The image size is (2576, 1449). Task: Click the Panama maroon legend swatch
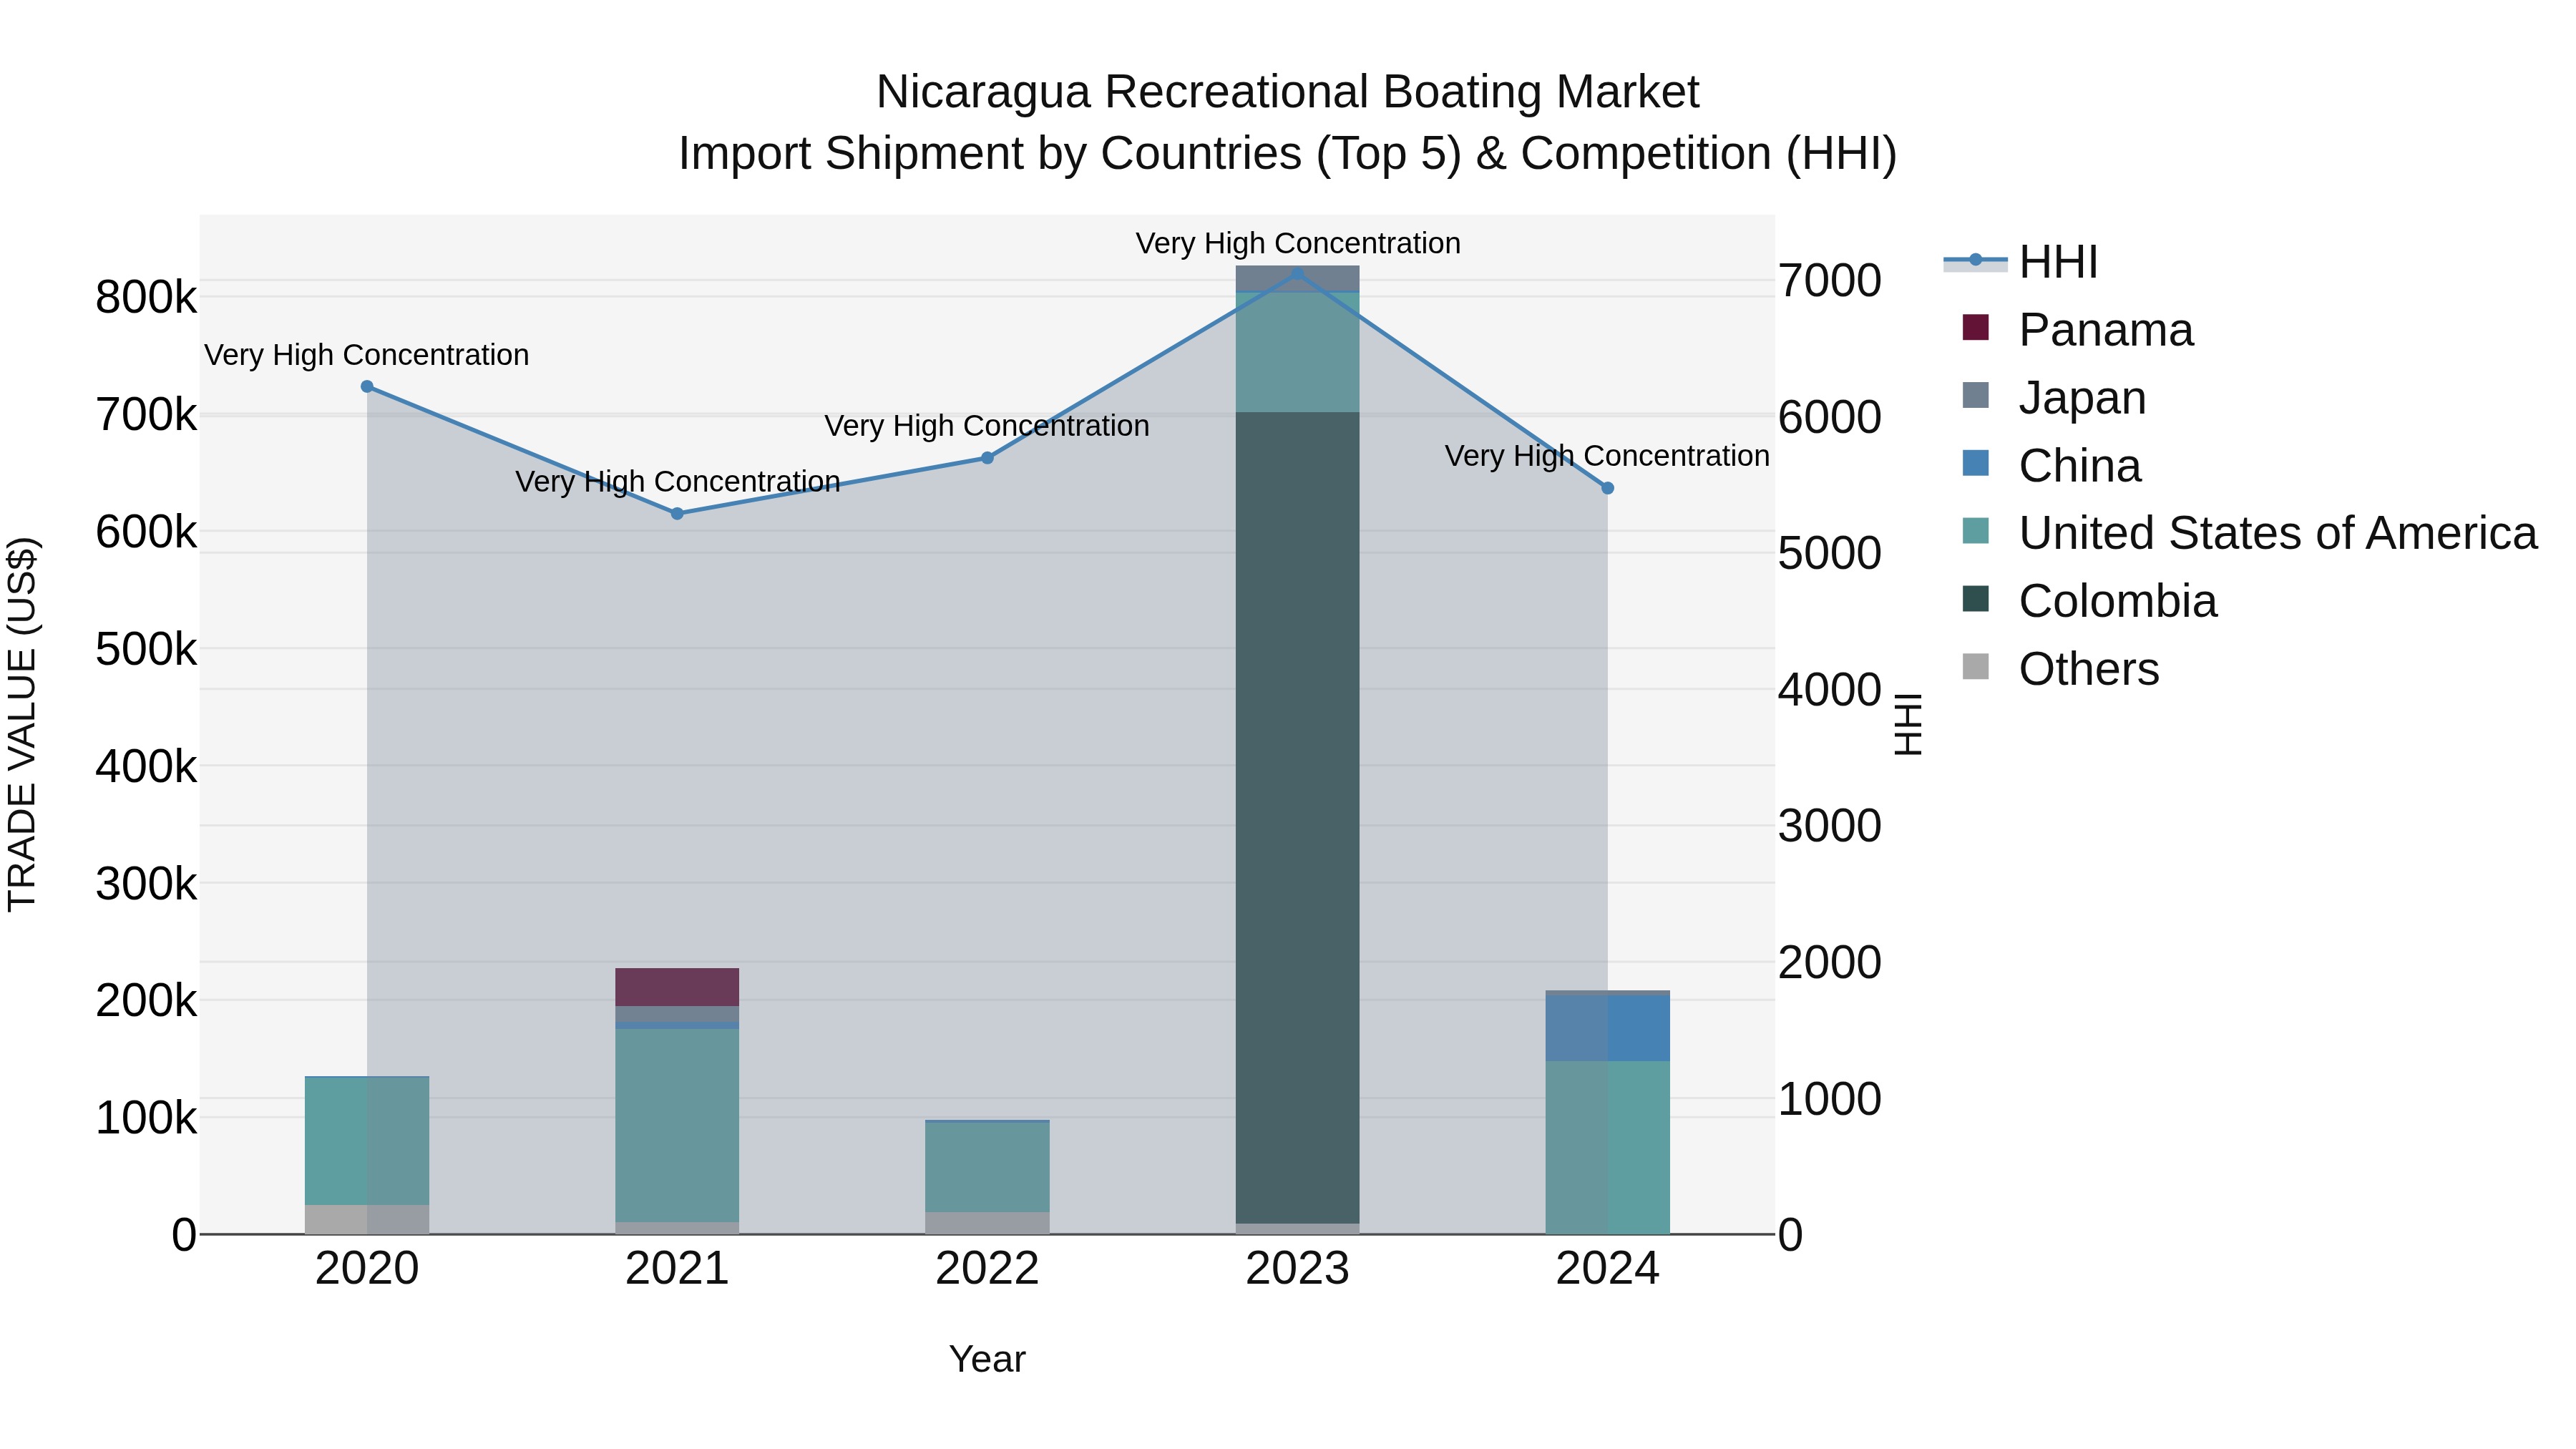(x=1976, y=327)
